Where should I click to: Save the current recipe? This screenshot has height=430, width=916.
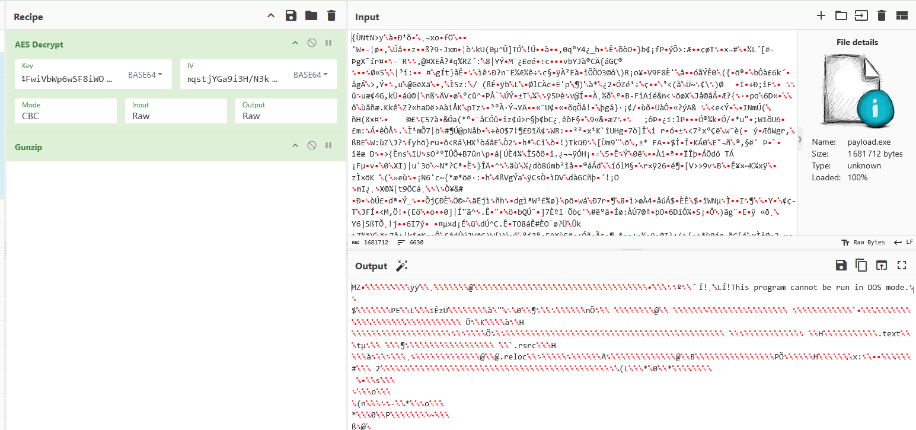coord(291,16)
